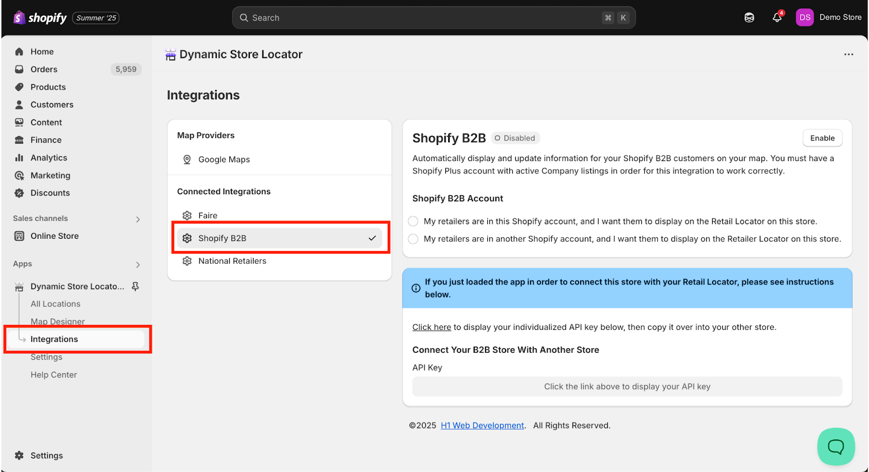Click the Dynamic Store Locator page title

pos(241,54)
